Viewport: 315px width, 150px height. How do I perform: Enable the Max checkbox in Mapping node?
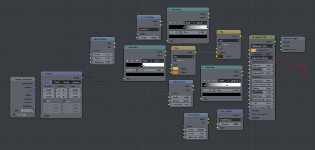(x=64, y=101)
